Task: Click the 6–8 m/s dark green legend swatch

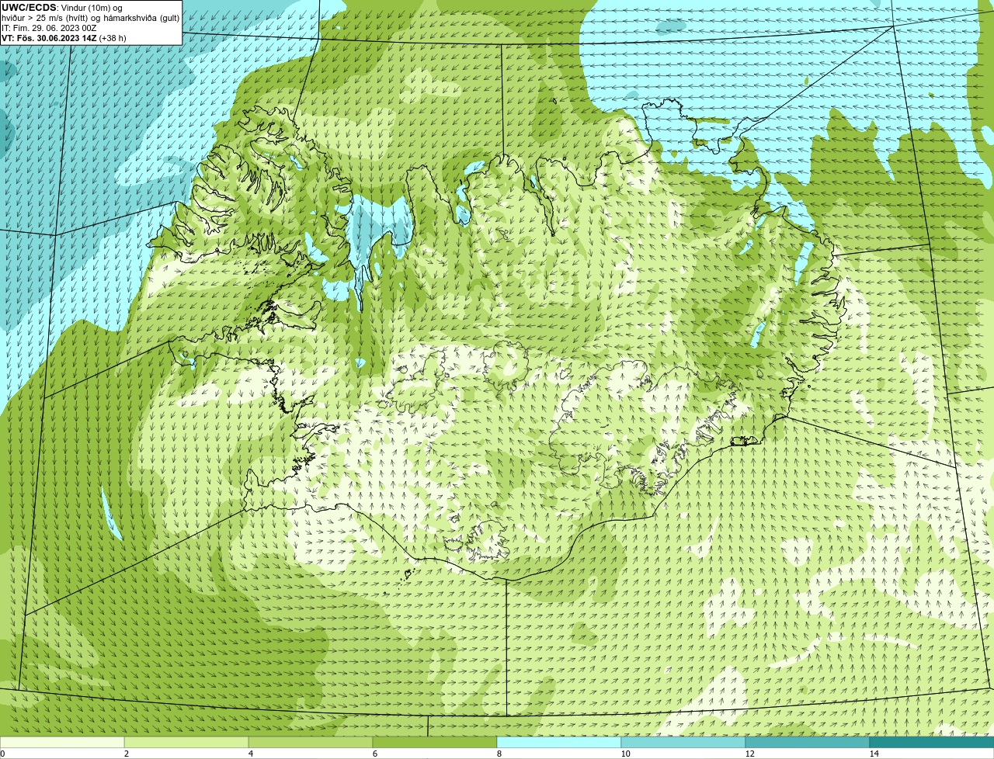Action: pyautogui.click(x=435, y=743)
